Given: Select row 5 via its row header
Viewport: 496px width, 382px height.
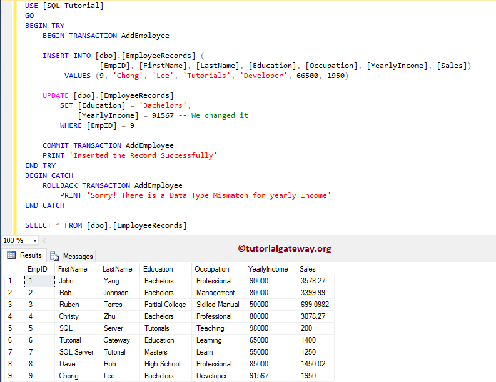Looking at the screenshot, I should tap(14, 328).
